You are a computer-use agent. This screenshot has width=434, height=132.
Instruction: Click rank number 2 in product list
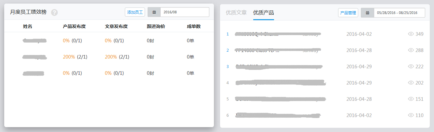click(x=228, y=50)
